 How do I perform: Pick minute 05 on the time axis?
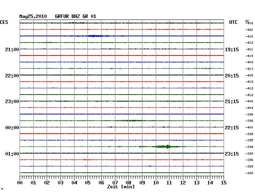[x=87, y=182]
